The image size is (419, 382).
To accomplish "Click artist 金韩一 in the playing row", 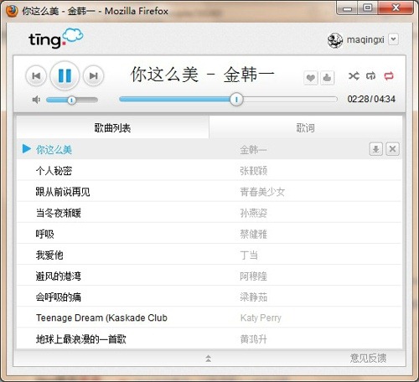I will pos(254,150).
